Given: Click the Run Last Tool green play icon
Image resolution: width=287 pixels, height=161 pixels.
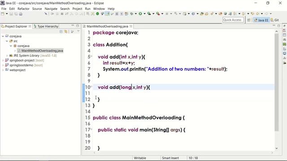Looking at the screenshot, I should (x=149, y=14).
